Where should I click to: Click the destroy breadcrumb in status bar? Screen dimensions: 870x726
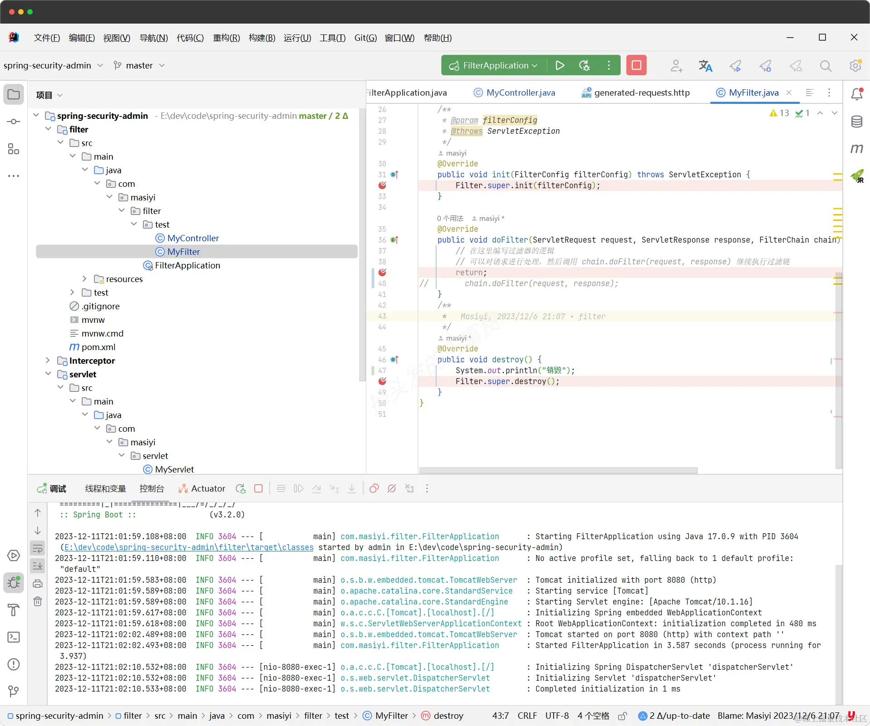442,716
